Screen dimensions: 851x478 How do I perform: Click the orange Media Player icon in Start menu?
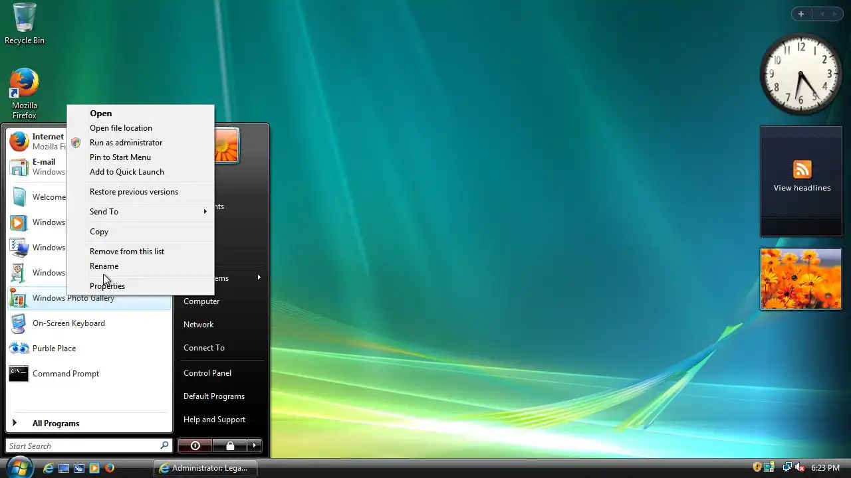point(19,222)
